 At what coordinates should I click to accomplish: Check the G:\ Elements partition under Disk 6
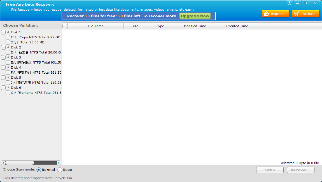point(8,92)
